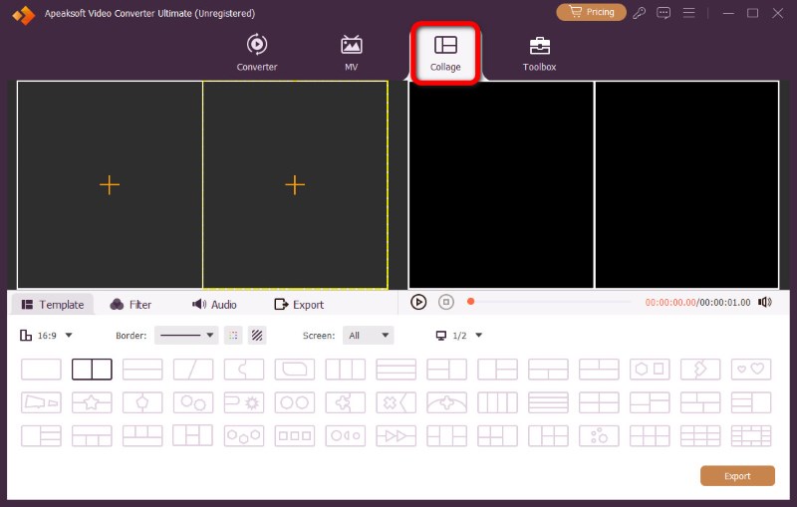This screenshot has width=797, height=507.
Task: Open the Filter panel tab
Action: click(x=131, y=305)
